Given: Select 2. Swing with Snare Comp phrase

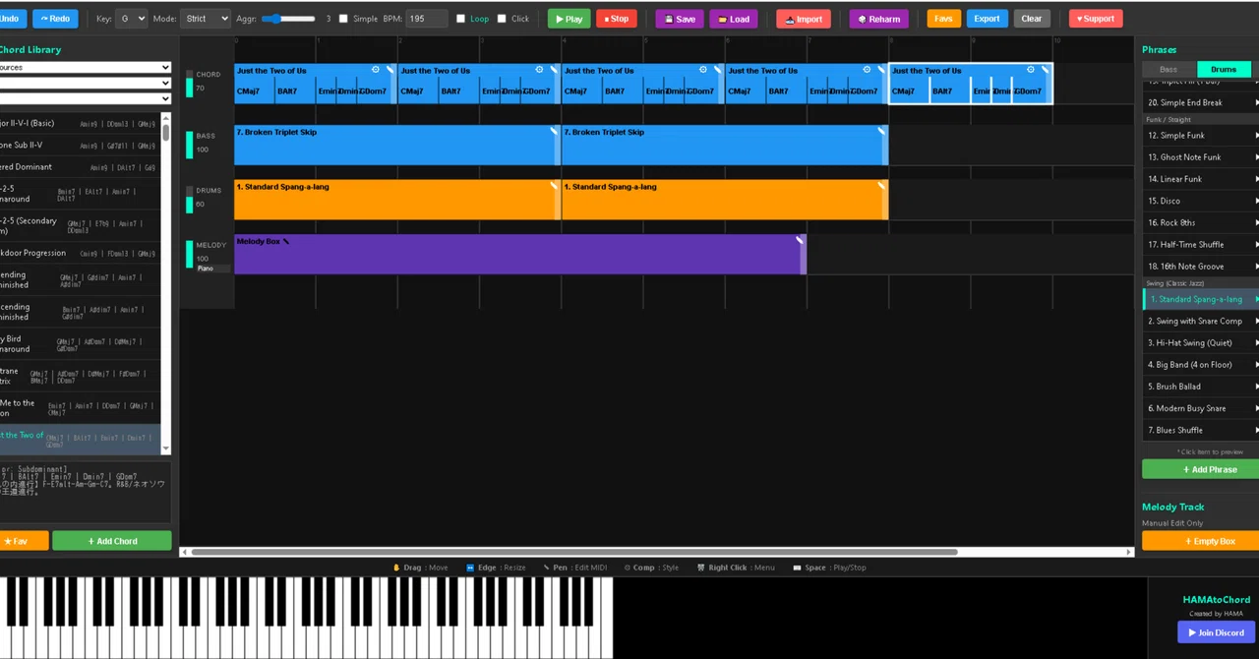Looking at the screenshot, I should 1200,321.
